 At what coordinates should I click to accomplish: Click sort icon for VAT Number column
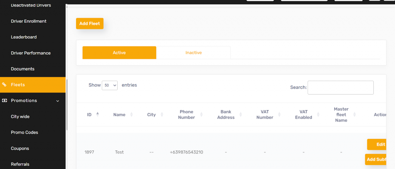tap(279, 115)
